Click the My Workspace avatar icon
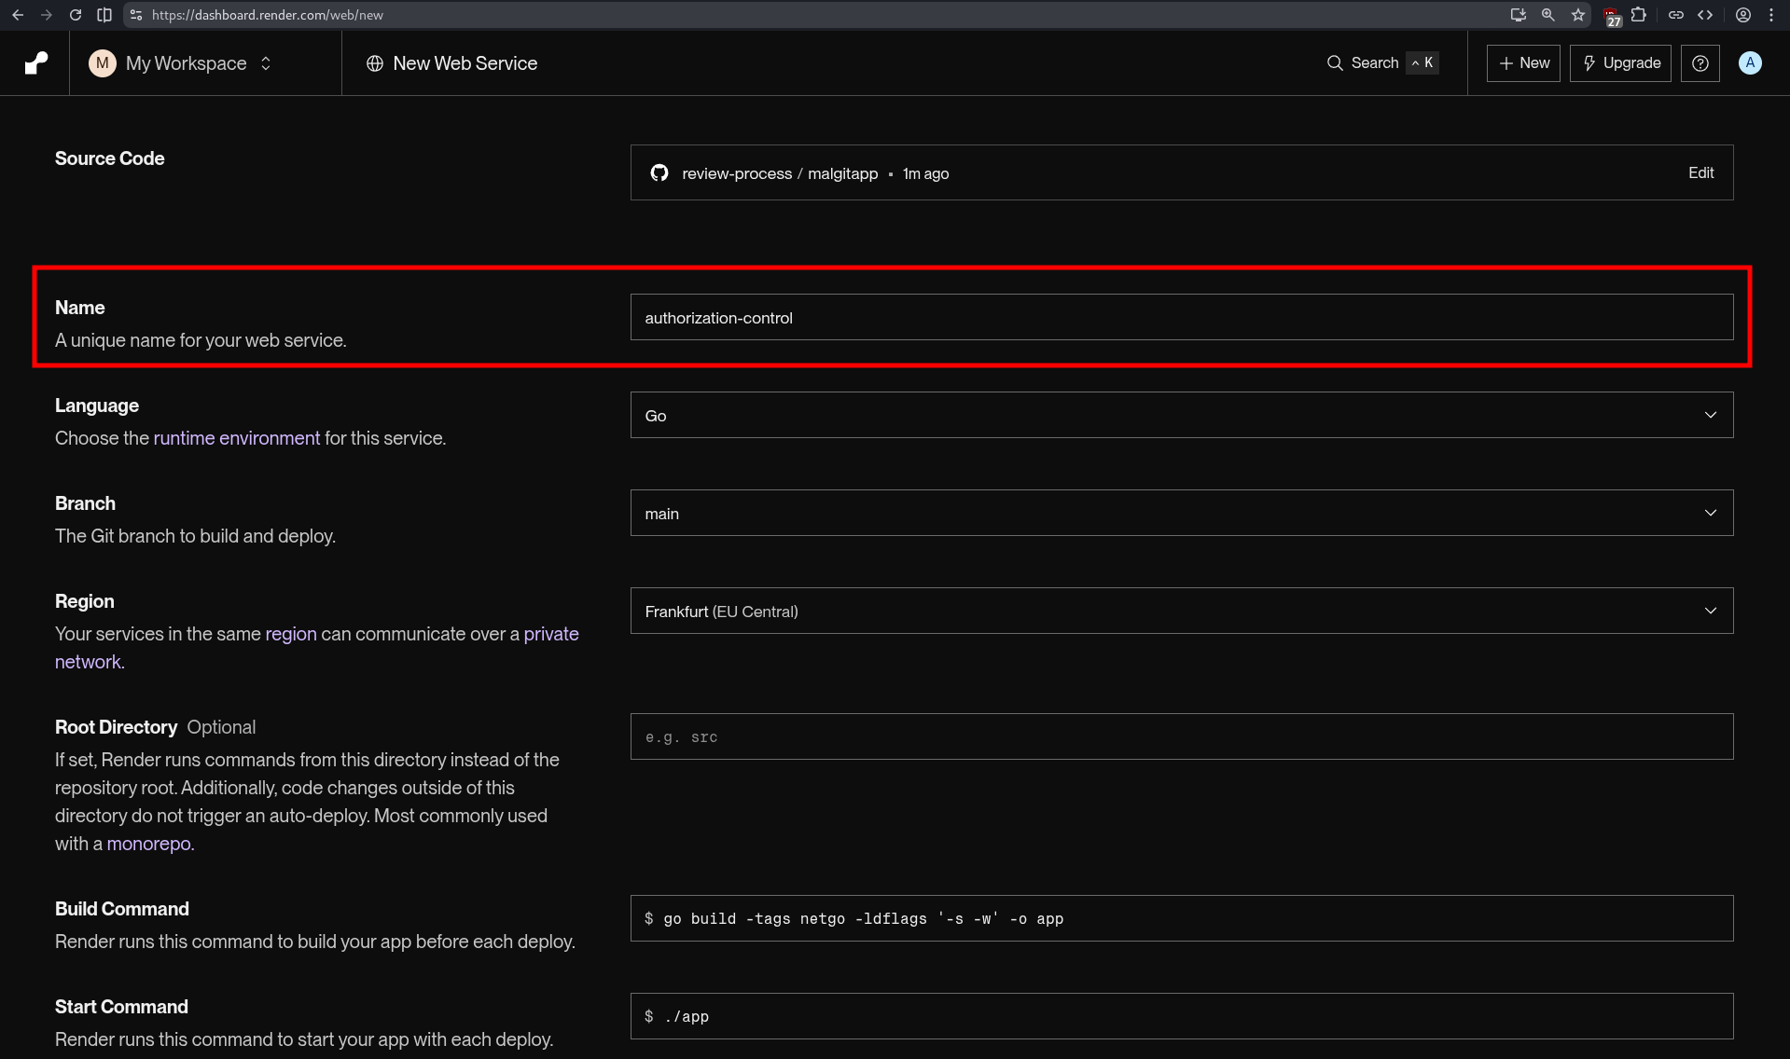1790x1059 pixels. [x=103, y=62]
